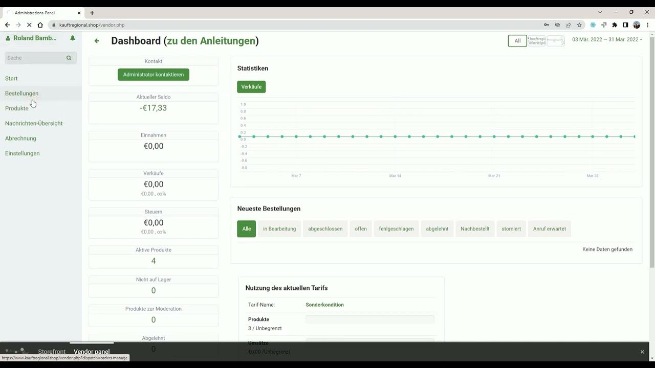655x368 pixels.
Task: Share this page icon
Action: [568, 25]
